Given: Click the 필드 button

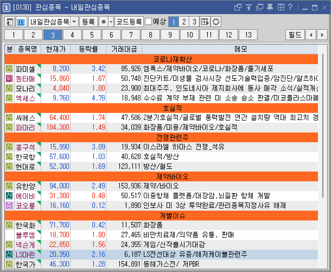Looking at the screenshot, I should tap(295, 35).
